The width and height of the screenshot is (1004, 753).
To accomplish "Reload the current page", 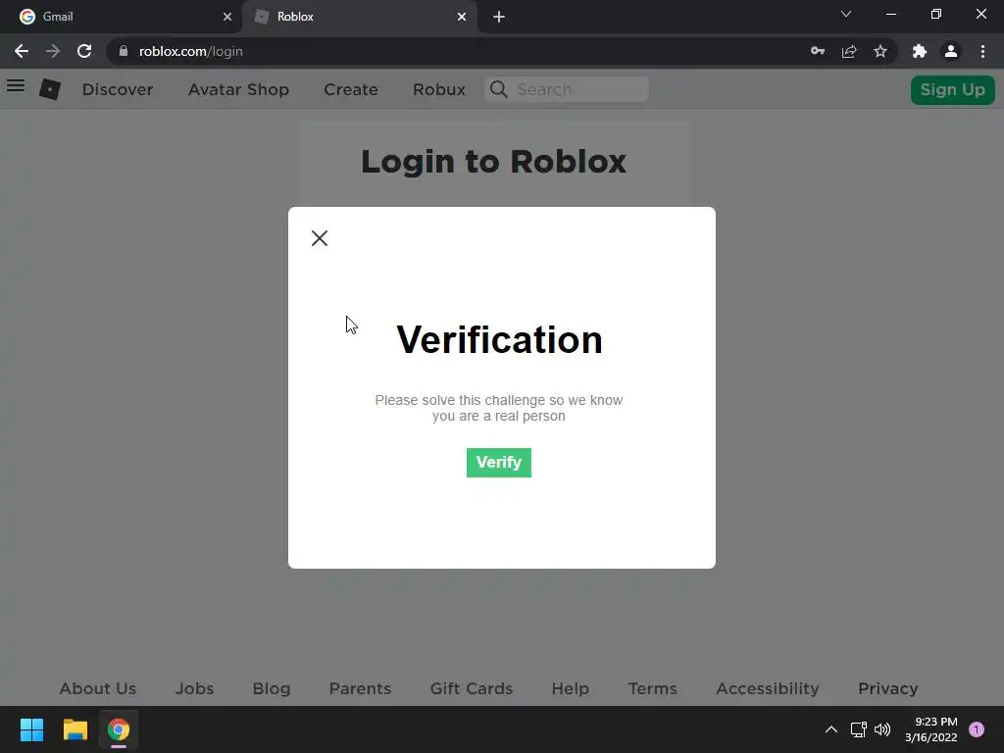I will pos(84,51).
